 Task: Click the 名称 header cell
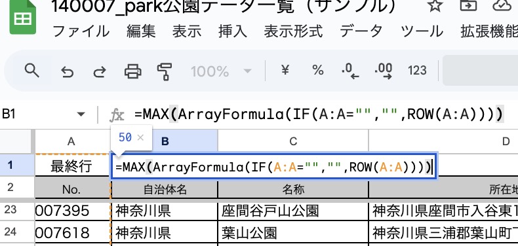[x=293, y=189]
